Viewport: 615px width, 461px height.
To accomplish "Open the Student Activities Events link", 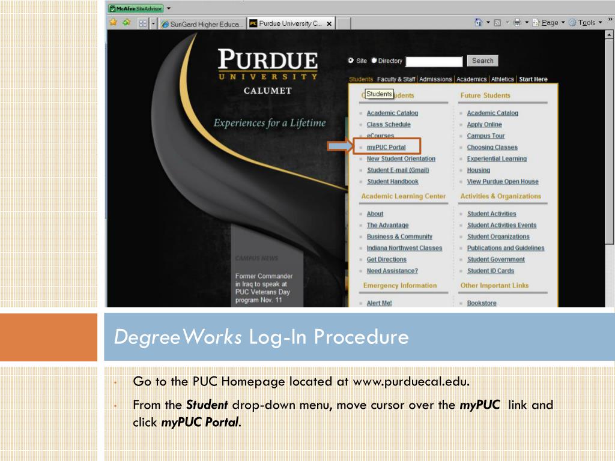I will (501, 225).
